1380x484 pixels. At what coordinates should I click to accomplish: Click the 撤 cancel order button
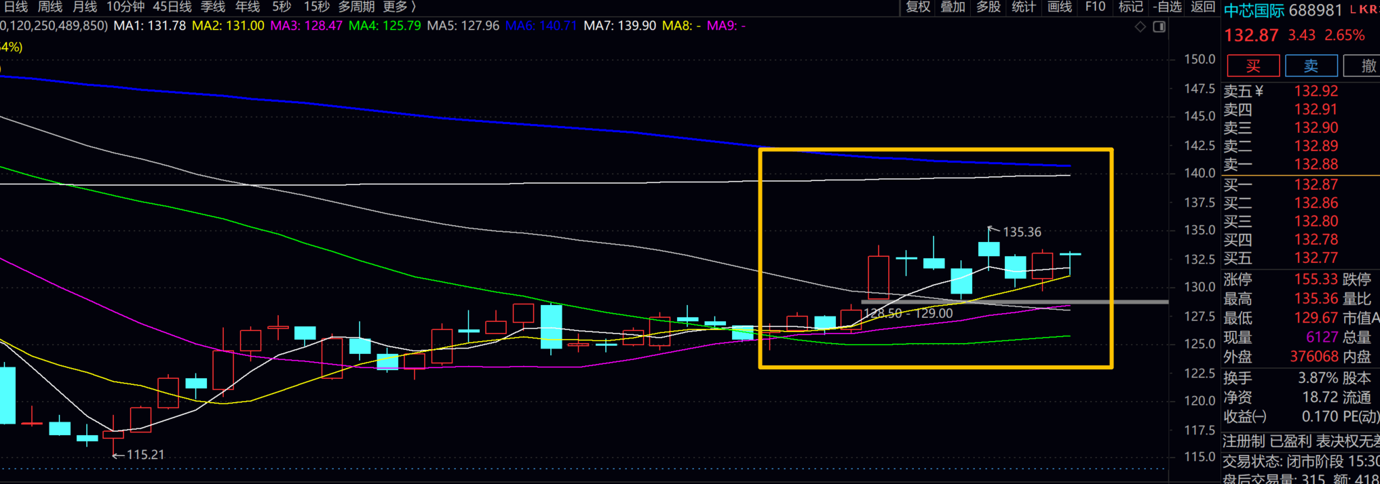1362,66
